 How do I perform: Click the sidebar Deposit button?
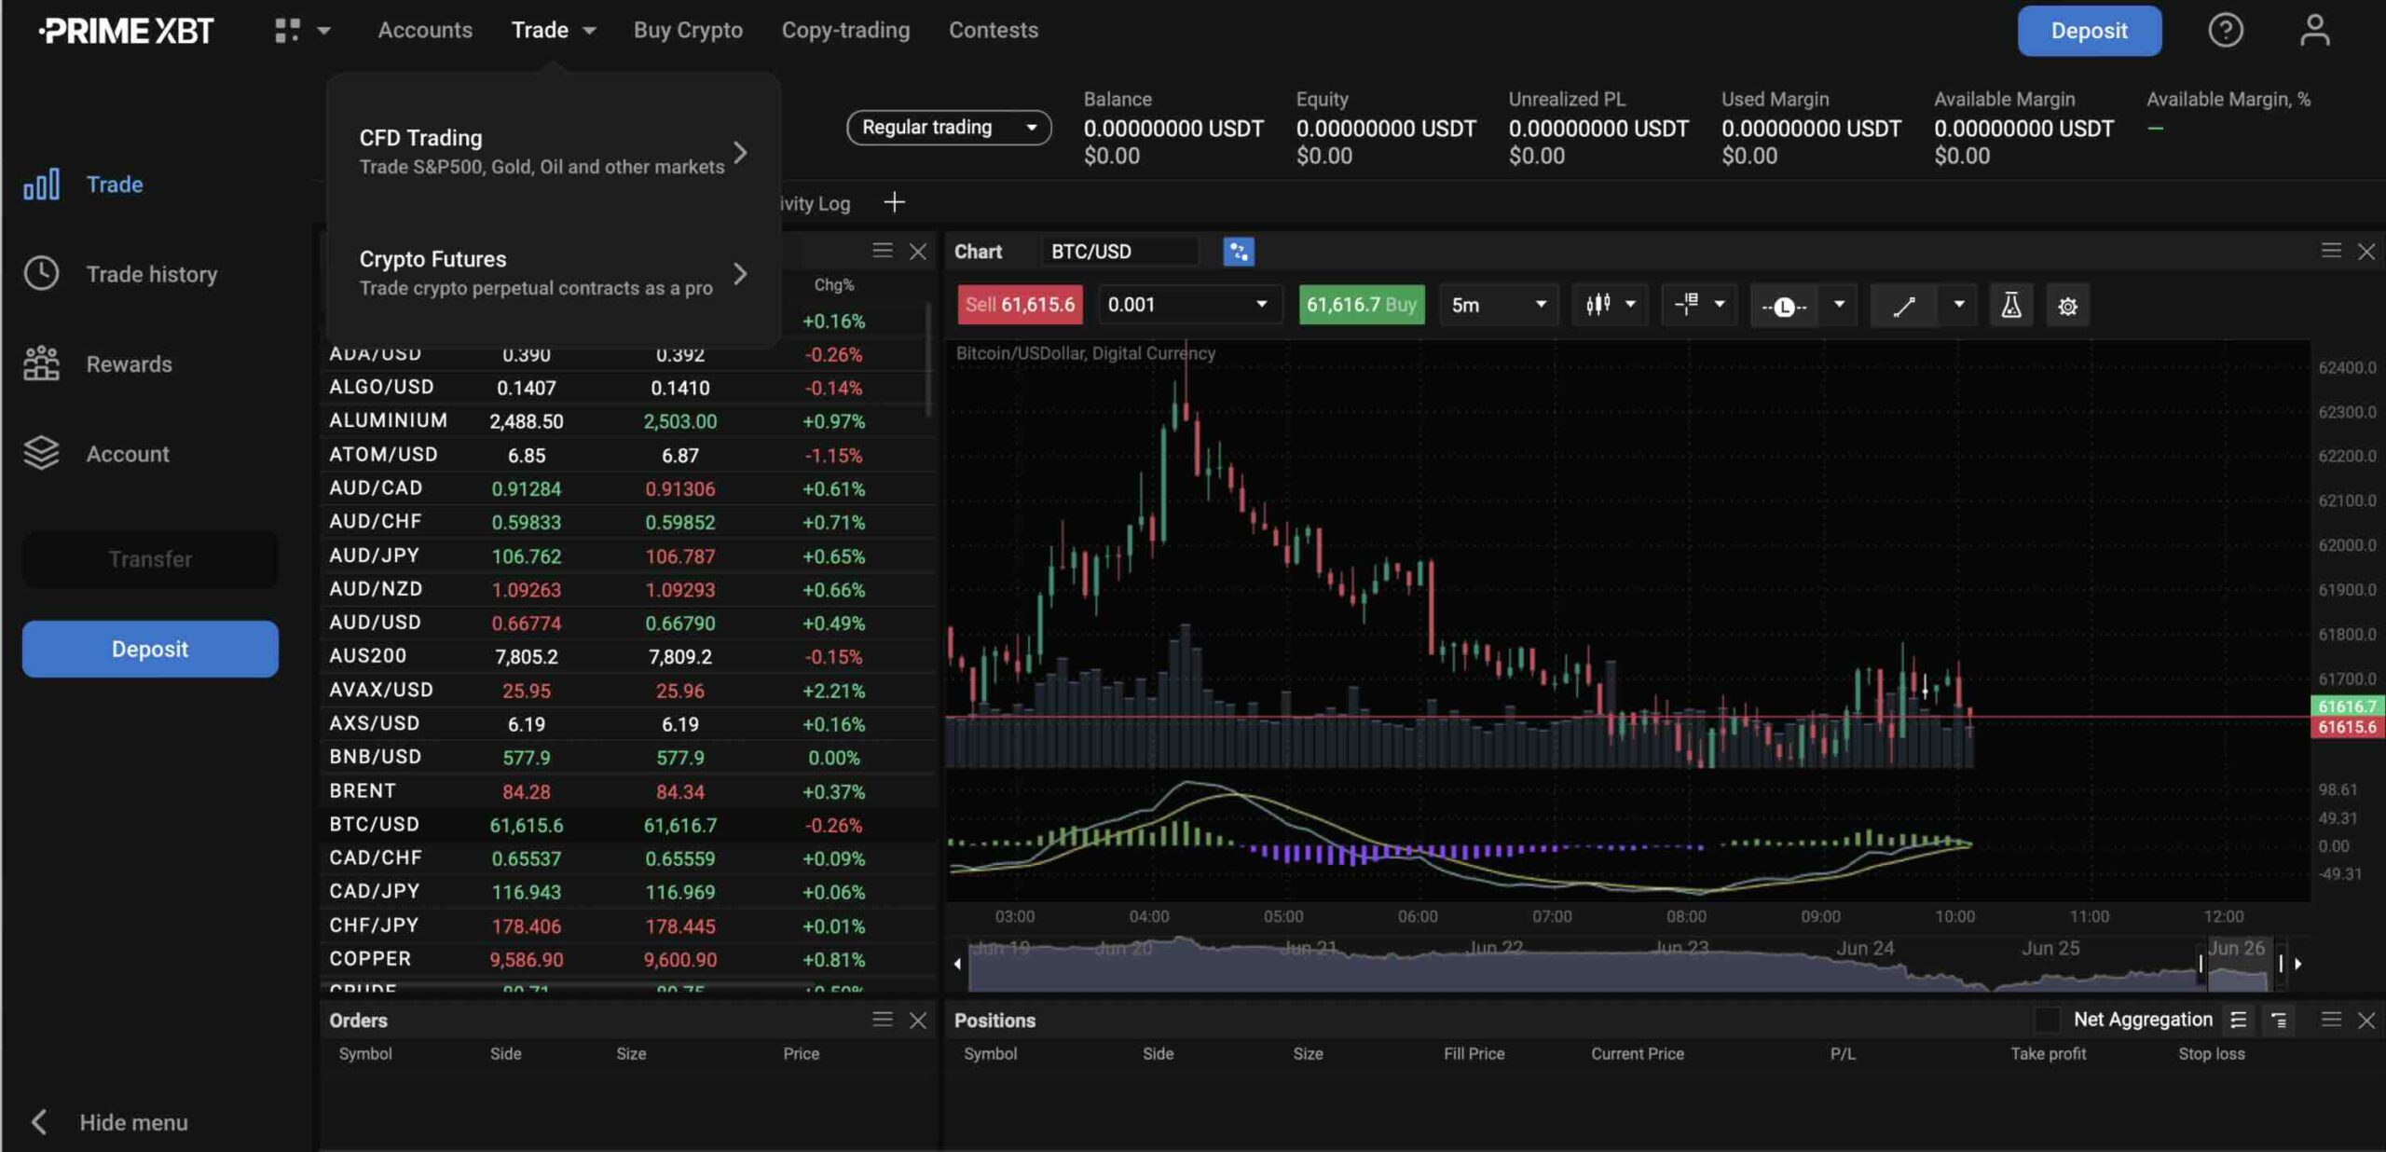[x=150, y=649]
